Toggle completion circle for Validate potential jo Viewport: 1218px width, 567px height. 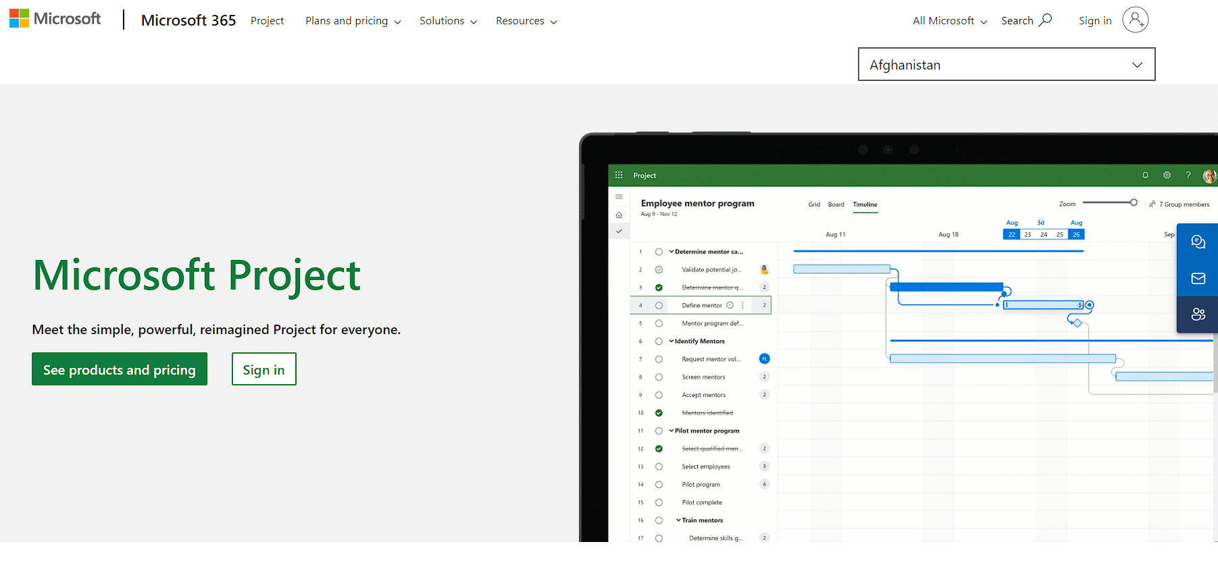click(659, 269)
